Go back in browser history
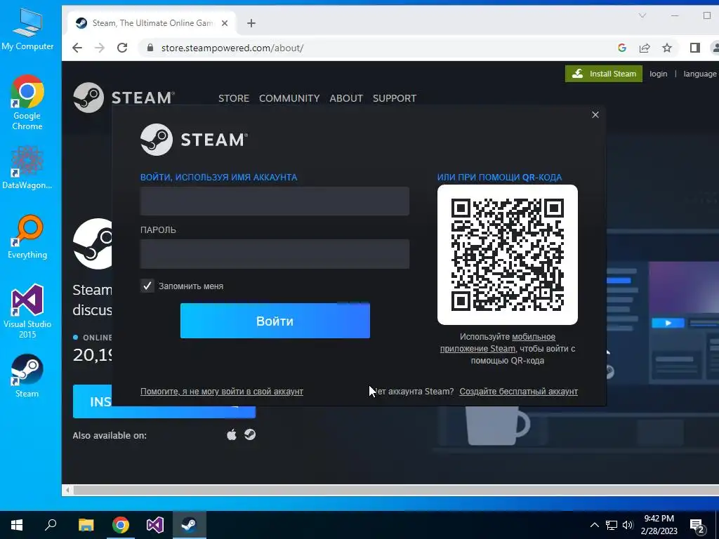The image size is (719, 539). 77,48
